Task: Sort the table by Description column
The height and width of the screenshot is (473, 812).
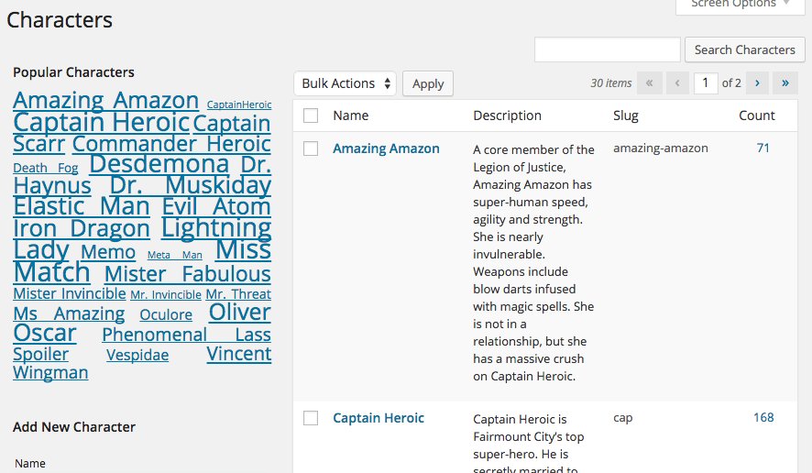Action: (x=507, y=115)
